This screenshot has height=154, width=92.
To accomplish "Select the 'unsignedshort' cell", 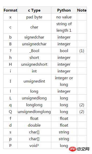I will click(x=34, y=64).
